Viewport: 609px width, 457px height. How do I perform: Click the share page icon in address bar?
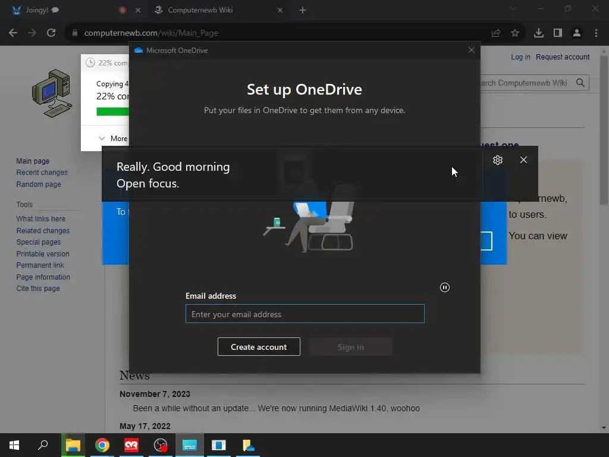(x=496, y=33)
